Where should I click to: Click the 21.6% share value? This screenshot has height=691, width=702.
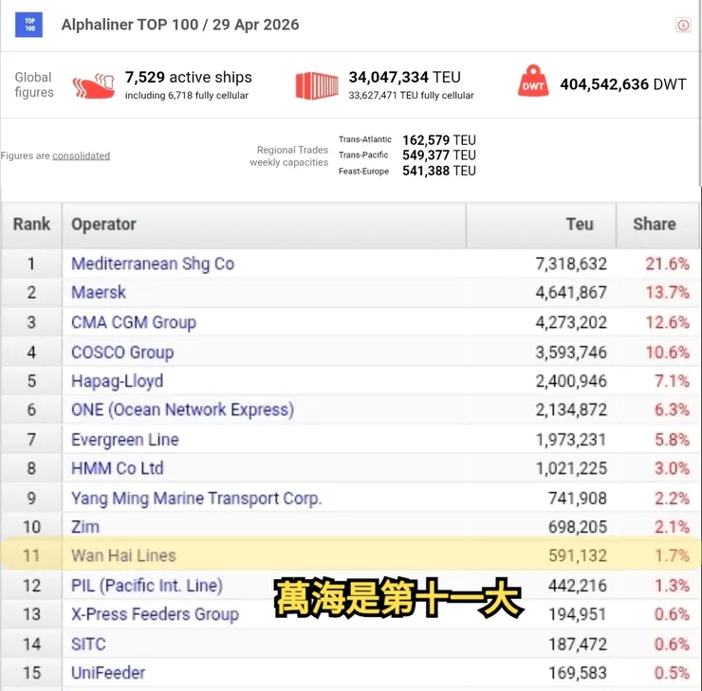667,264
